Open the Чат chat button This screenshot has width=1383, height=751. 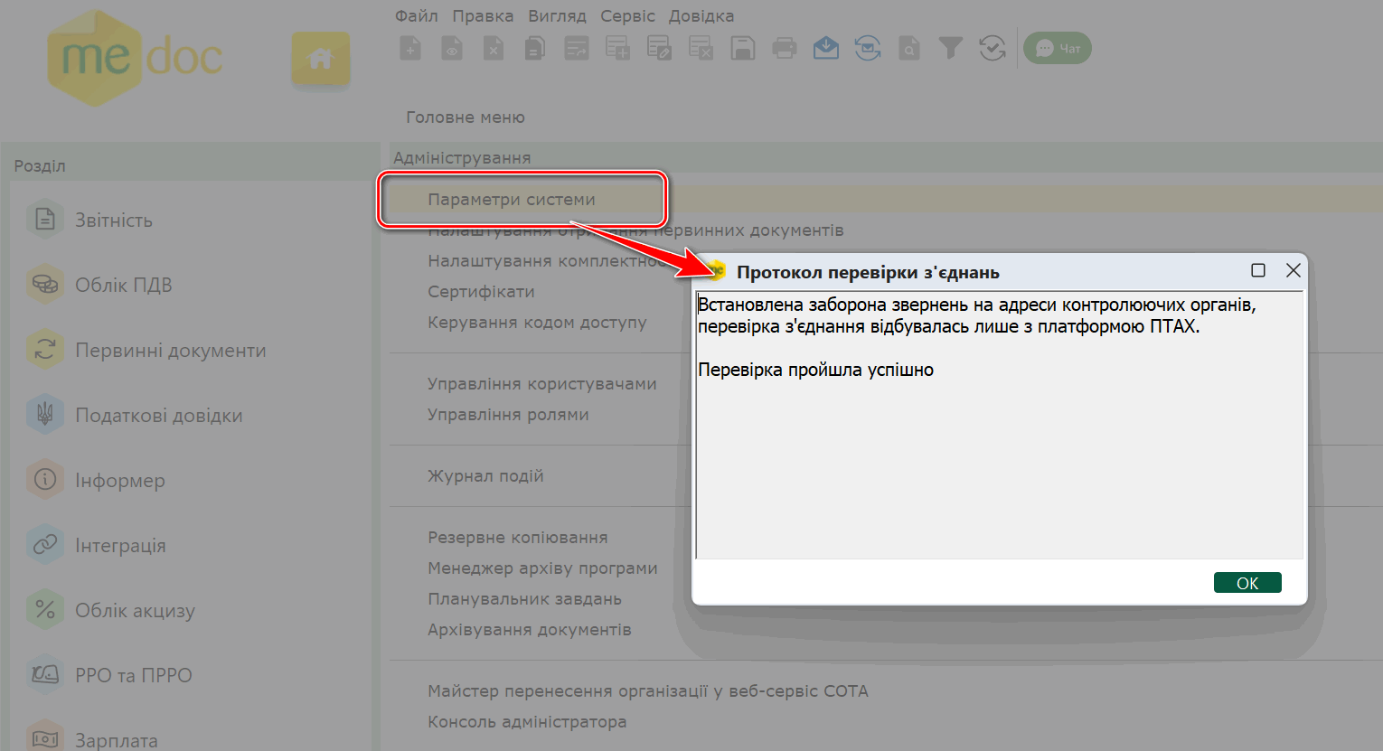[x=1058, y=48]
